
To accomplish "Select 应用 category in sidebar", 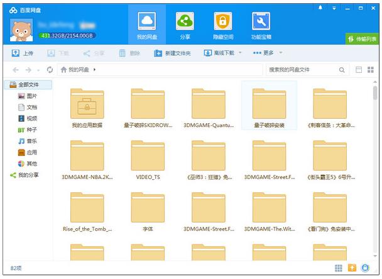I will point(28,153).
